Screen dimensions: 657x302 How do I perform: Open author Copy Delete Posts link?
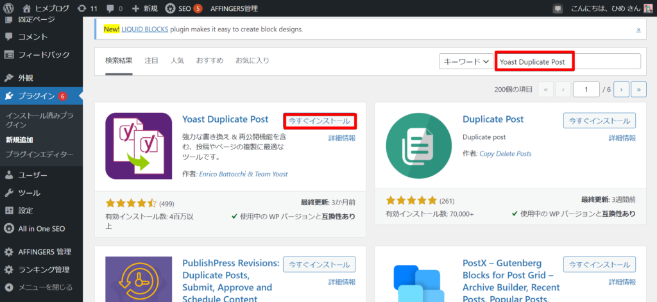[506, 154]
